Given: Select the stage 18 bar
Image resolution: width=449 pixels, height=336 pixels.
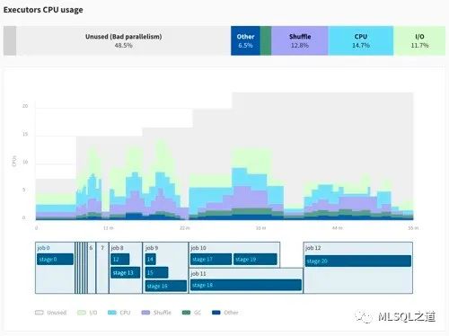Looking at the screenshot, I should pyautogui.click(x=246, y=285).
